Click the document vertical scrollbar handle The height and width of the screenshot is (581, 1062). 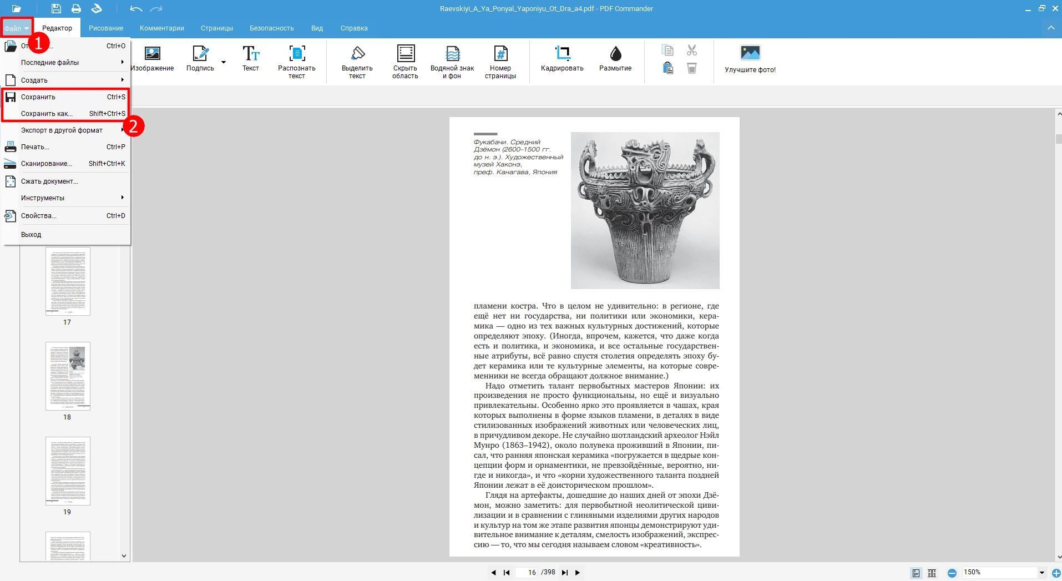click(x=1059, y=139)
